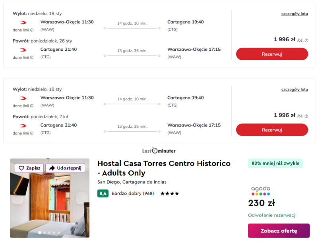Click the 8,4 rating badge
The width and height of the screenshot is (318, 242).
103,194
